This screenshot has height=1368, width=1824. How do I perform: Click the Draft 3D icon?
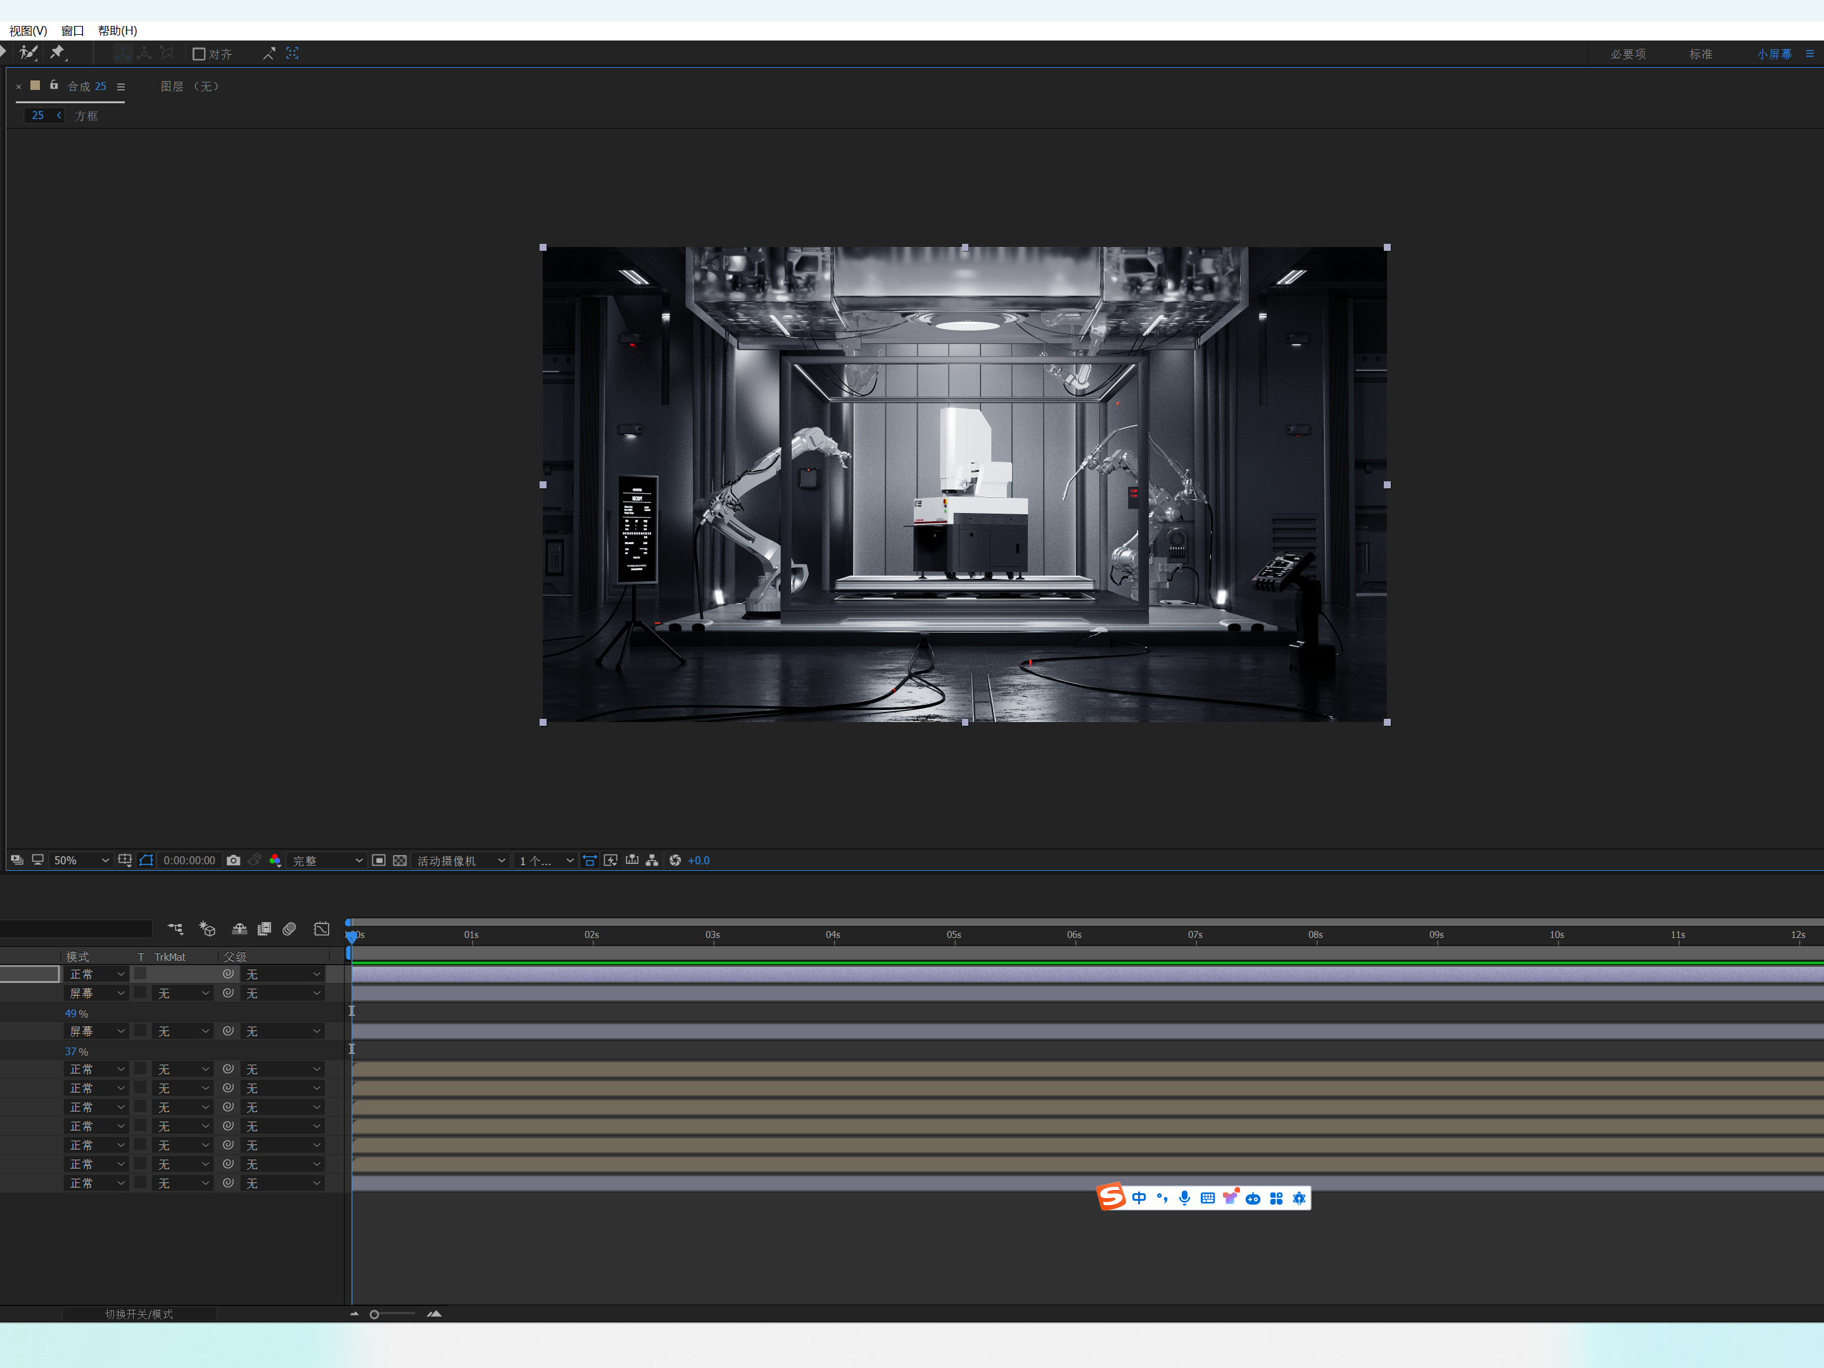[x=207, y=929]
